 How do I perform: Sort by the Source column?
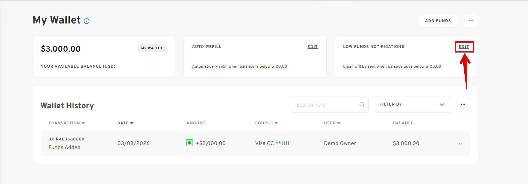[x=266, y=123]
